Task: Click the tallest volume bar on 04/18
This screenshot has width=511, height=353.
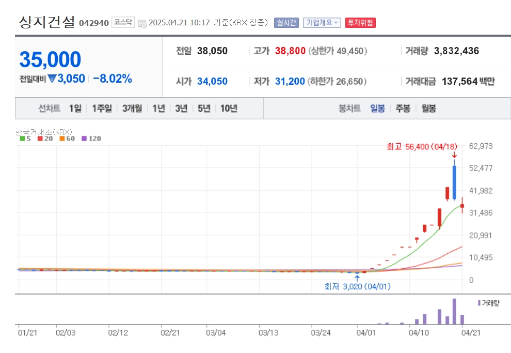Action: coord(454,311)
